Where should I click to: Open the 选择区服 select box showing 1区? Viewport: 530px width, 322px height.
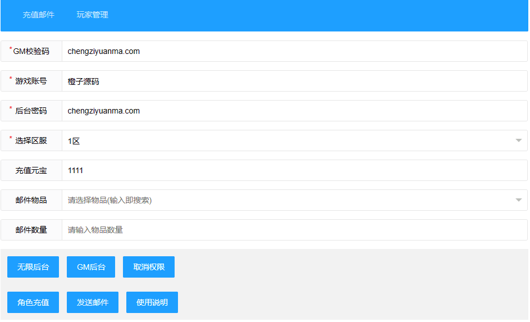(286, 140)
